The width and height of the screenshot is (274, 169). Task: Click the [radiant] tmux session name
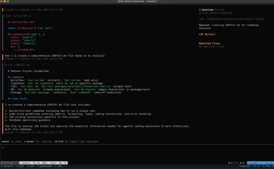click(7, 166)
